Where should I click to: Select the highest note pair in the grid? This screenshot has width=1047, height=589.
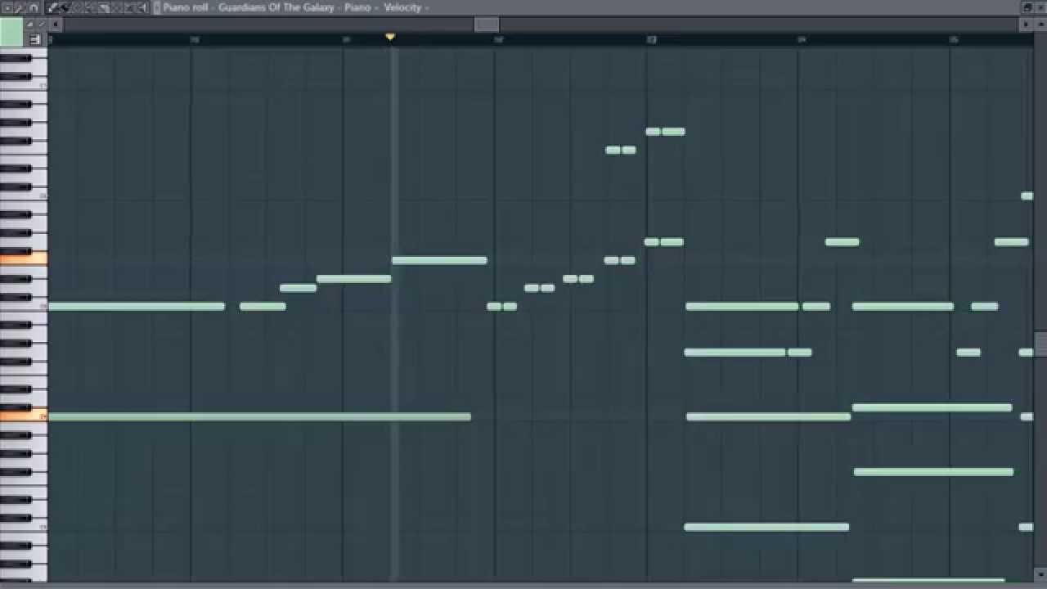click(665, 131)
